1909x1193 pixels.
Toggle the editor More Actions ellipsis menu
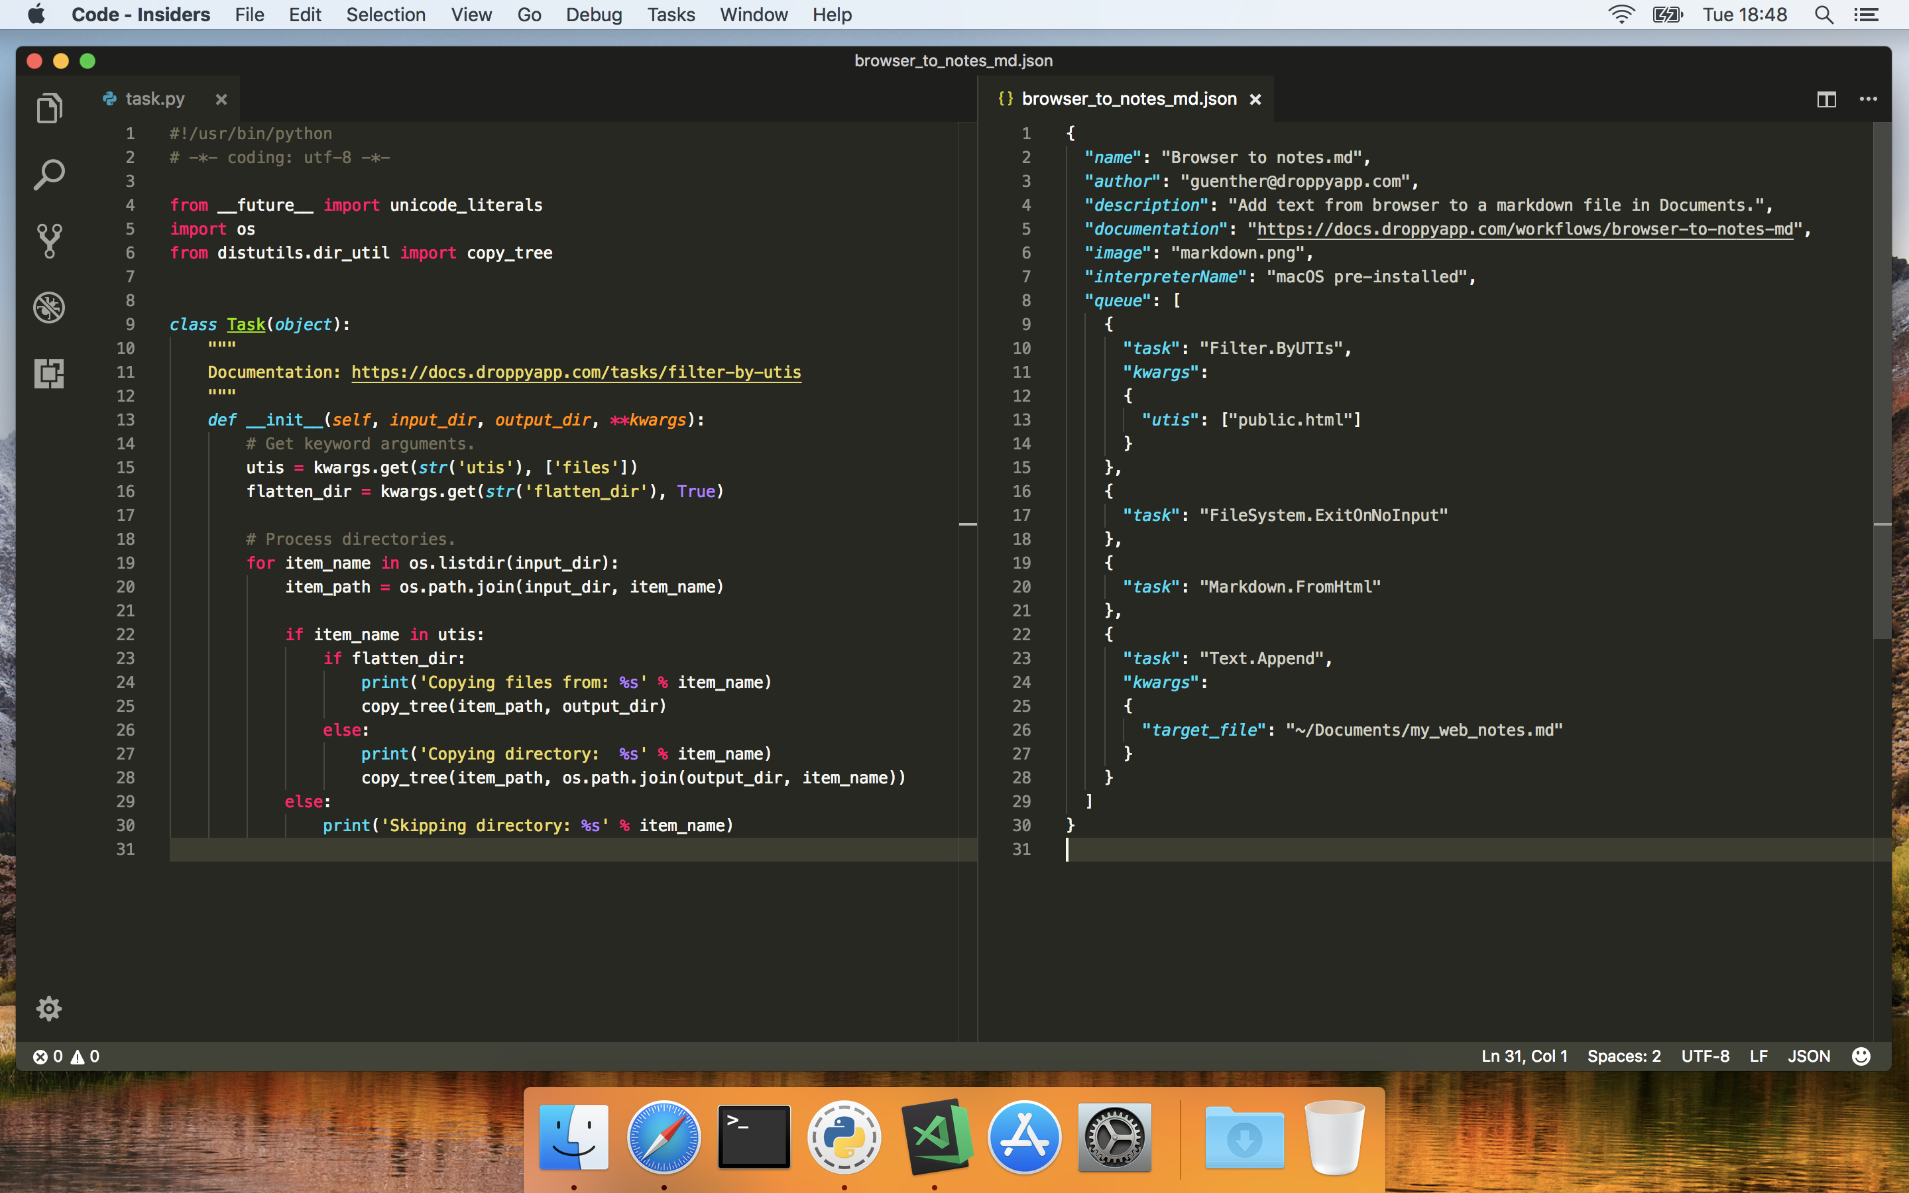click(x=1869, y=99)
